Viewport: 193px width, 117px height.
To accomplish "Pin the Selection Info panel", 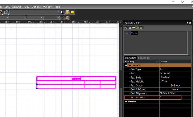I will [x=187, y=23].
